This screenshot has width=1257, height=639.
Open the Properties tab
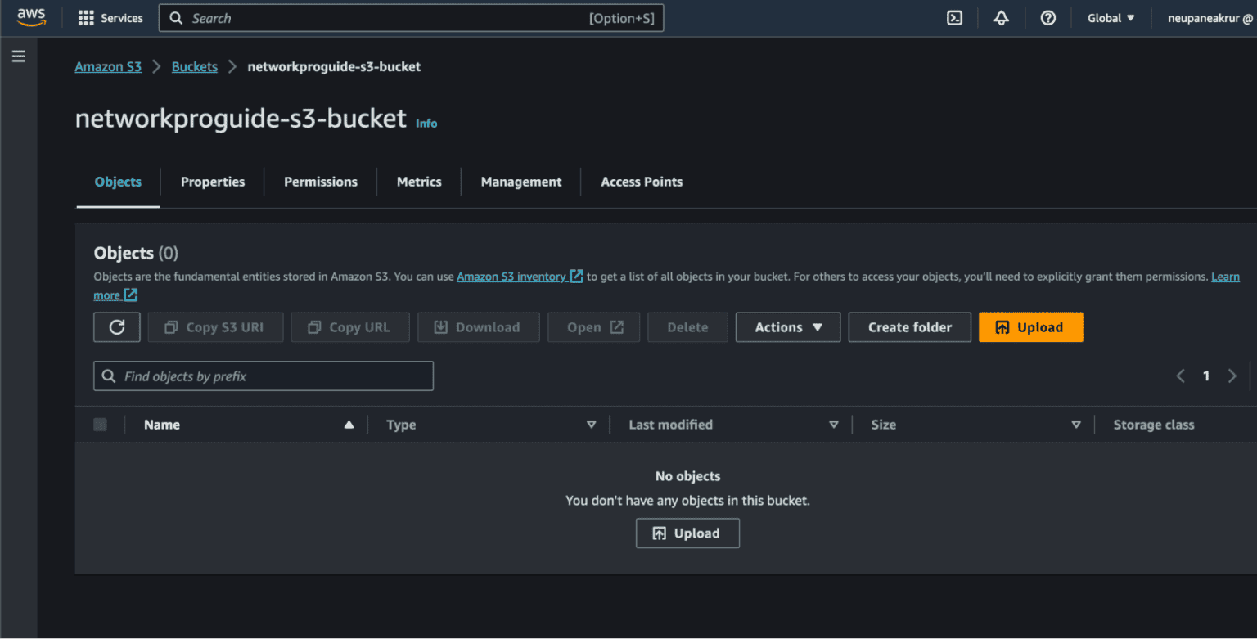click(x=212, y=182)
